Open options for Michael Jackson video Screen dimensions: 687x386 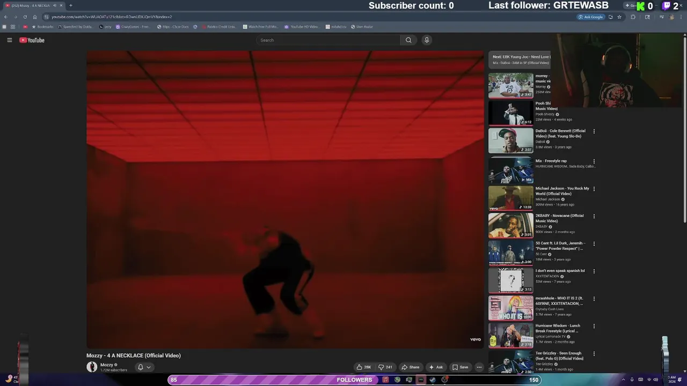coord(594,189)
